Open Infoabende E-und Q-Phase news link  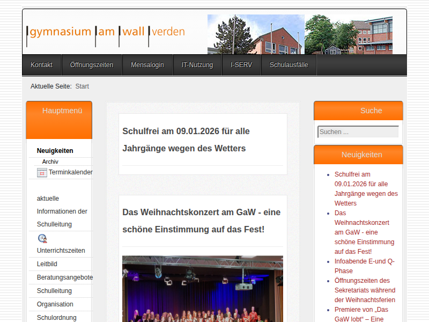coord(364,266)
